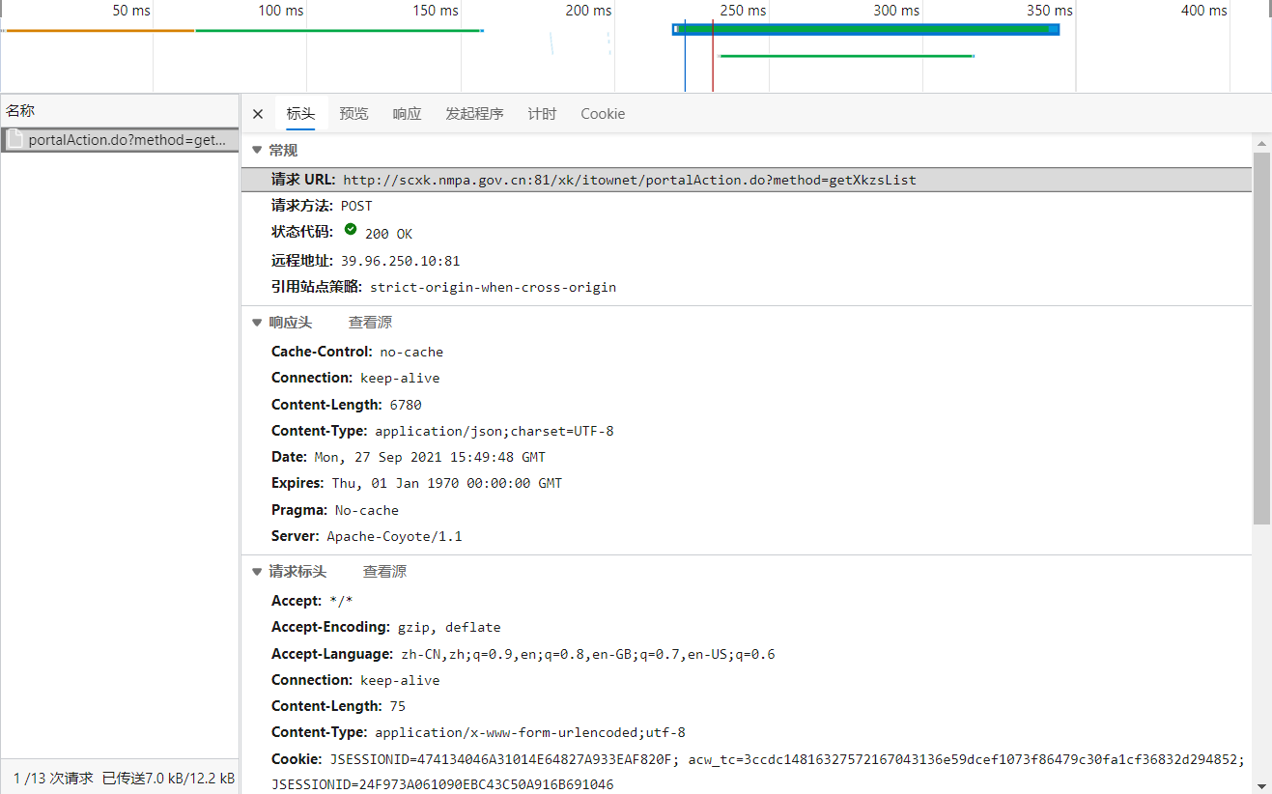Click the 1/13 次请求 status bar text

(x=53, y=779)
